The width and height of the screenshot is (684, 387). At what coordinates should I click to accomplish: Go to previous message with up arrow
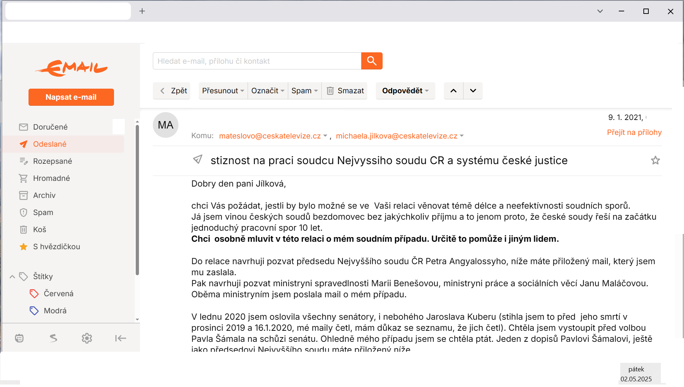(x=454, y=91)
